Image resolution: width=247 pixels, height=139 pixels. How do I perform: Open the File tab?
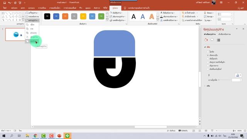pos(5,8)
